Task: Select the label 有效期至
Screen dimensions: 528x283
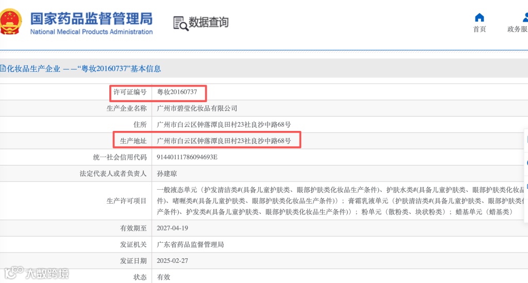Action: [133, 228]
